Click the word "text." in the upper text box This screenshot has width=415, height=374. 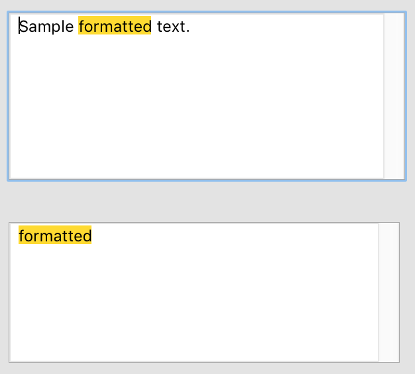172,27
